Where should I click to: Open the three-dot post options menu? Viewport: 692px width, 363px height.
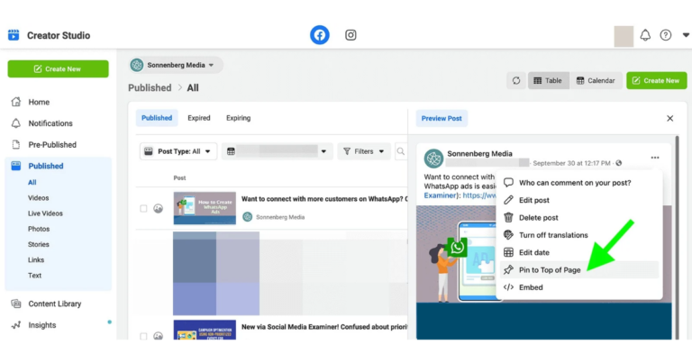(x=655, y=158)
